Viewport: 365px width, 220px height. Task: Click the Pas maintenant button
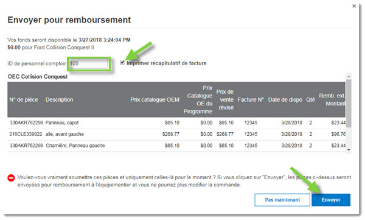click(x=282, y=200)
